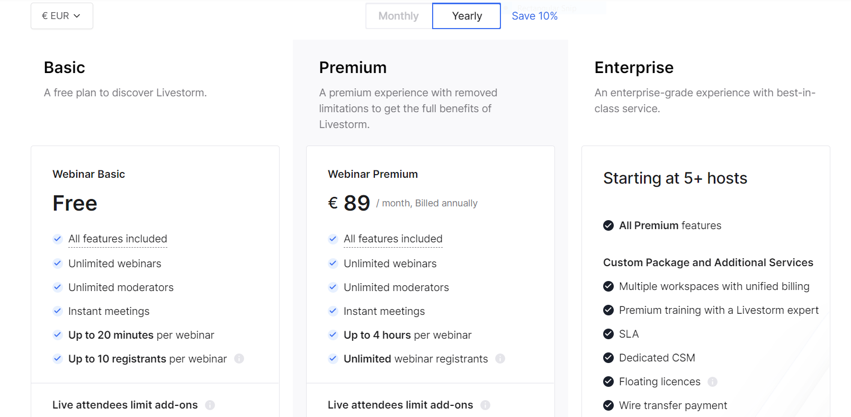
Task: Click the 'month, Billed annually' text
Action: (x=429, y=203)
